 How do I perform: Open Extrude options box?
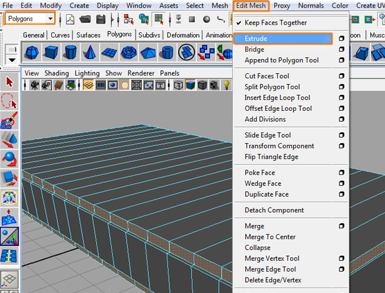[341, 39]
